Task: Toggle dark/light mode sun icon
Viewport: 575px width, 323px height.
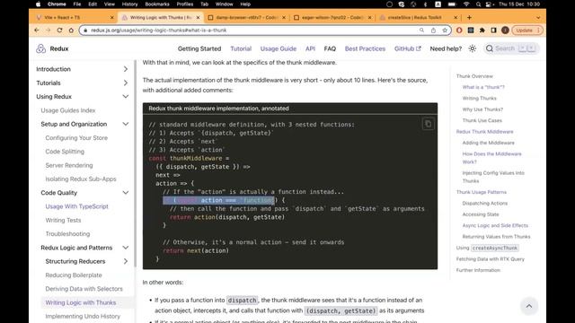Action: click(473, 48)
